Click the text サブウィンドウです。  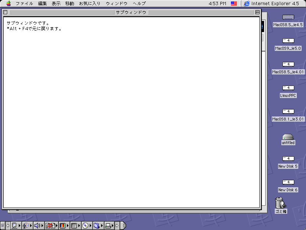click(x=28, y=23)
